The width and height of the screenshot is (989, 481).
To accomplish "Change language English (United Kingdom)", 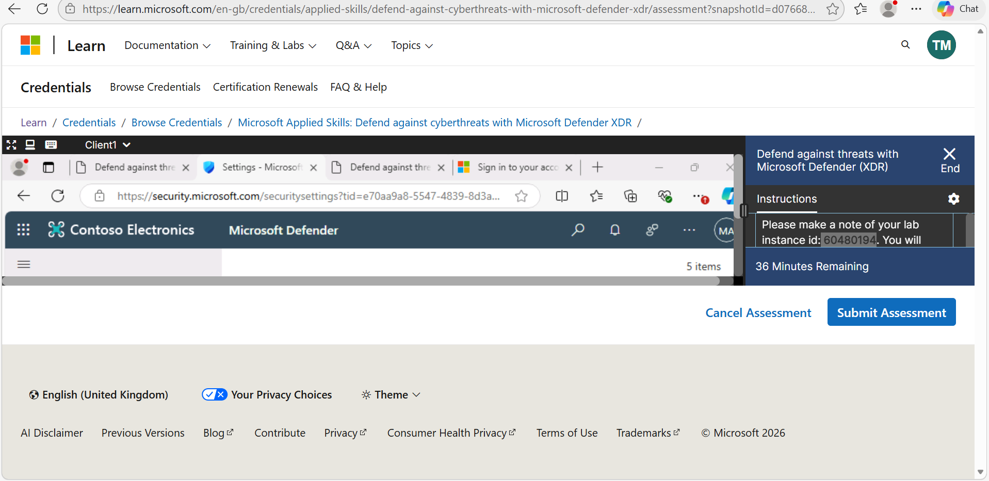I will pyautogui.click(x=99, y=395).
